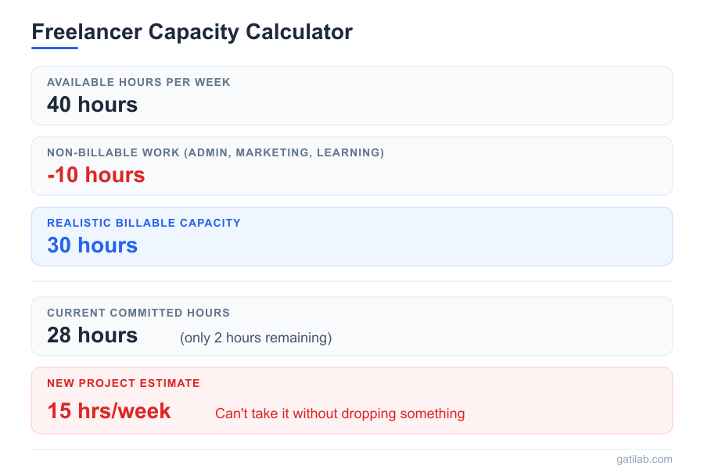
Task: Select the Current Committed Hours label
Action: pyautogui.click(x=138, y=313)
